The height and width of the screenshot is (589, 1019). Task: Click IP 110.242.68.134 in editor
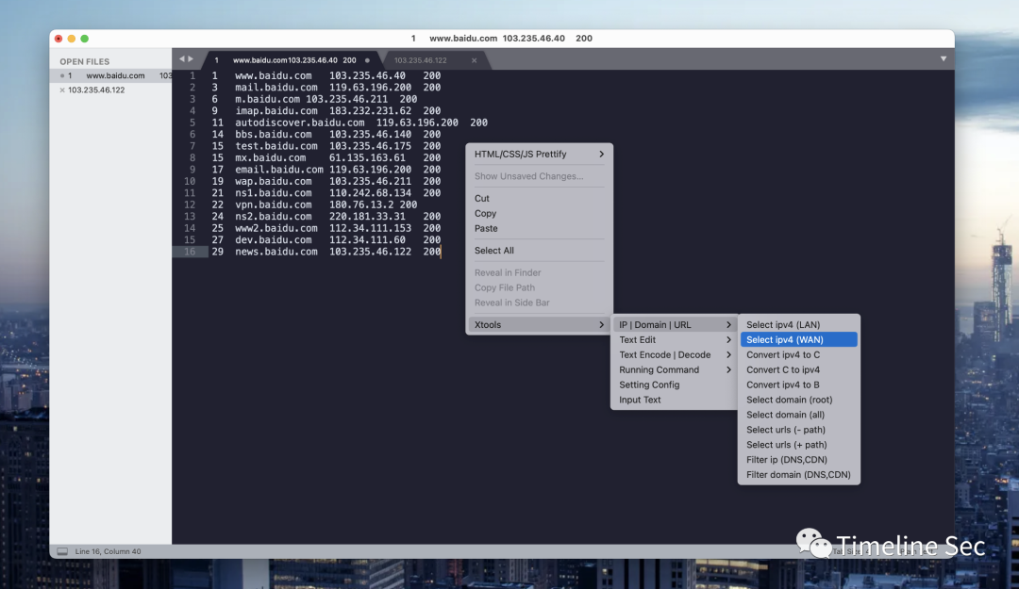pos(371,193)
